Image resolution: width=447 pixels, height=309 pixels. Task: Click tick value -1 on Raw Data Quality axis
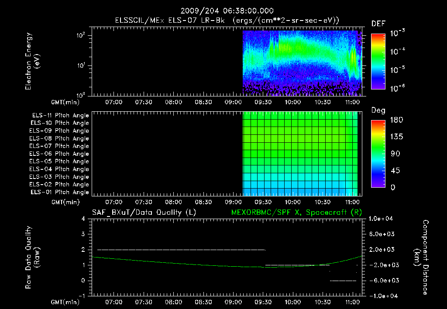[82, 296]
